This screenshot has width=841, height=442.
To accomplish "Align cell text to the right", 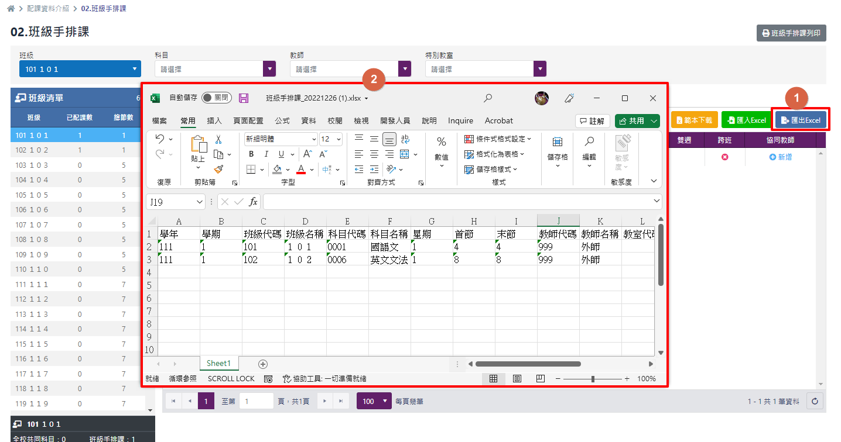I will [x=389, y=154].
